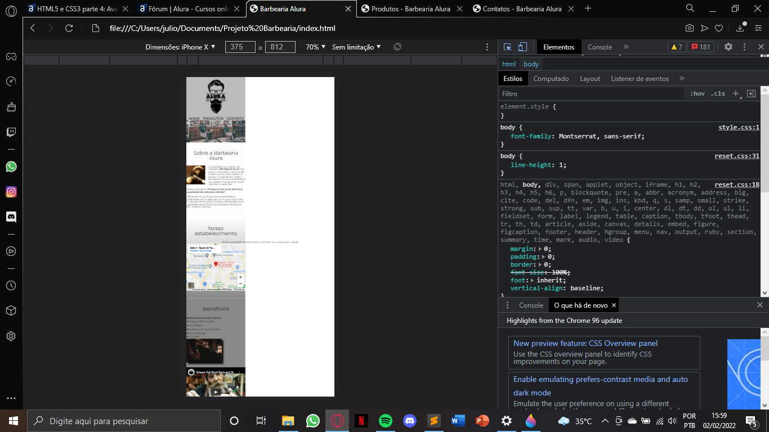Screen dimensions: 769x432
Task: Open style.css:1 source link
Action: tap(739, 128)
